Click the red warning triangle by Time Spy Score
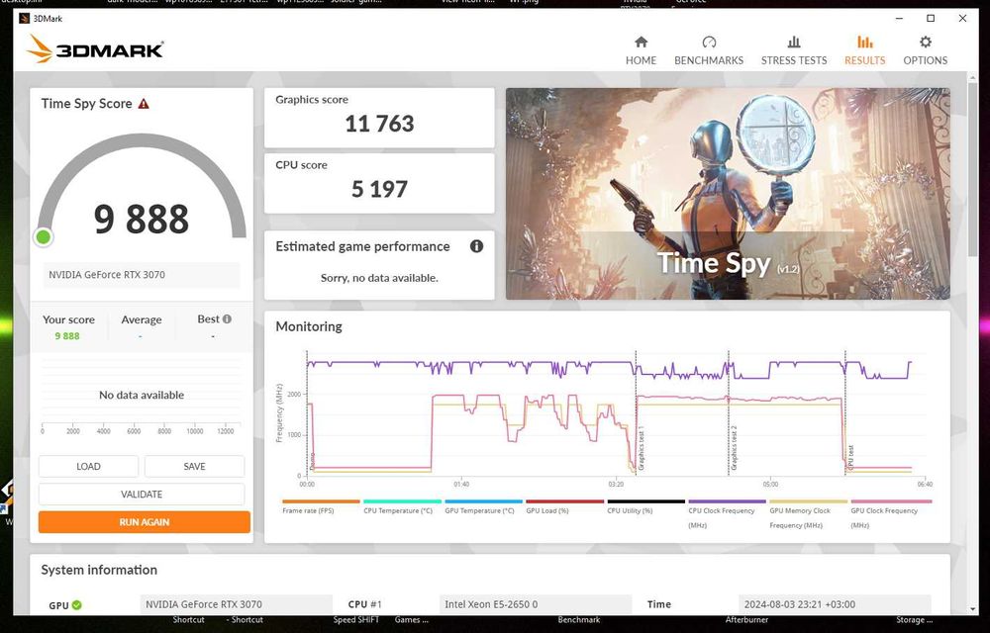 (144, 104)
